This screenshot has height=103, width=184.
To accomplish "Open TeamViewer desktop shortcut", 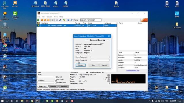I will (5, 57).
